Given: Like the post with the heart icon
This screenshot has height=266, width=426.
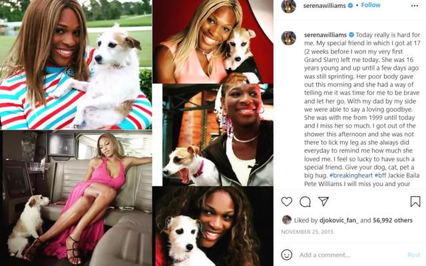Looking at the screenshot, I should (287, 201).
